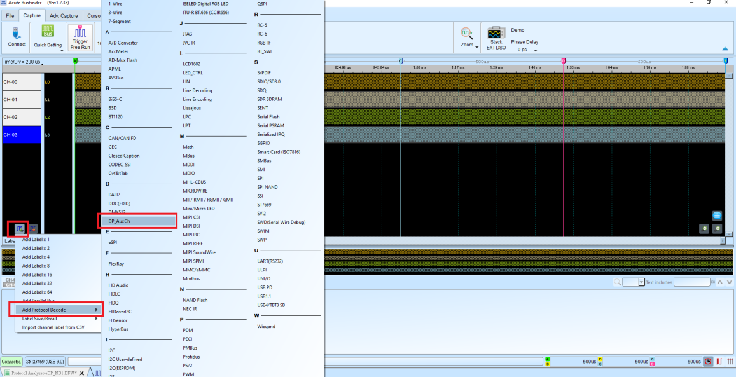Image resolution: width=736 pixels, height=377 pixels.
Task: Click the search previous up arrow
Action: [719, 282]
